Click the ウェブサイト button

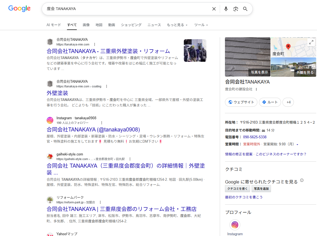point(241,102)
